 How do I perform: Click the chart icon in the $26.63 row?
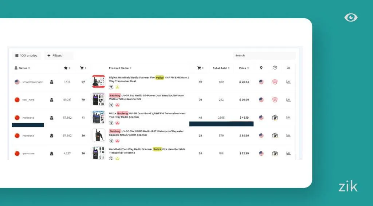(288, 82)
